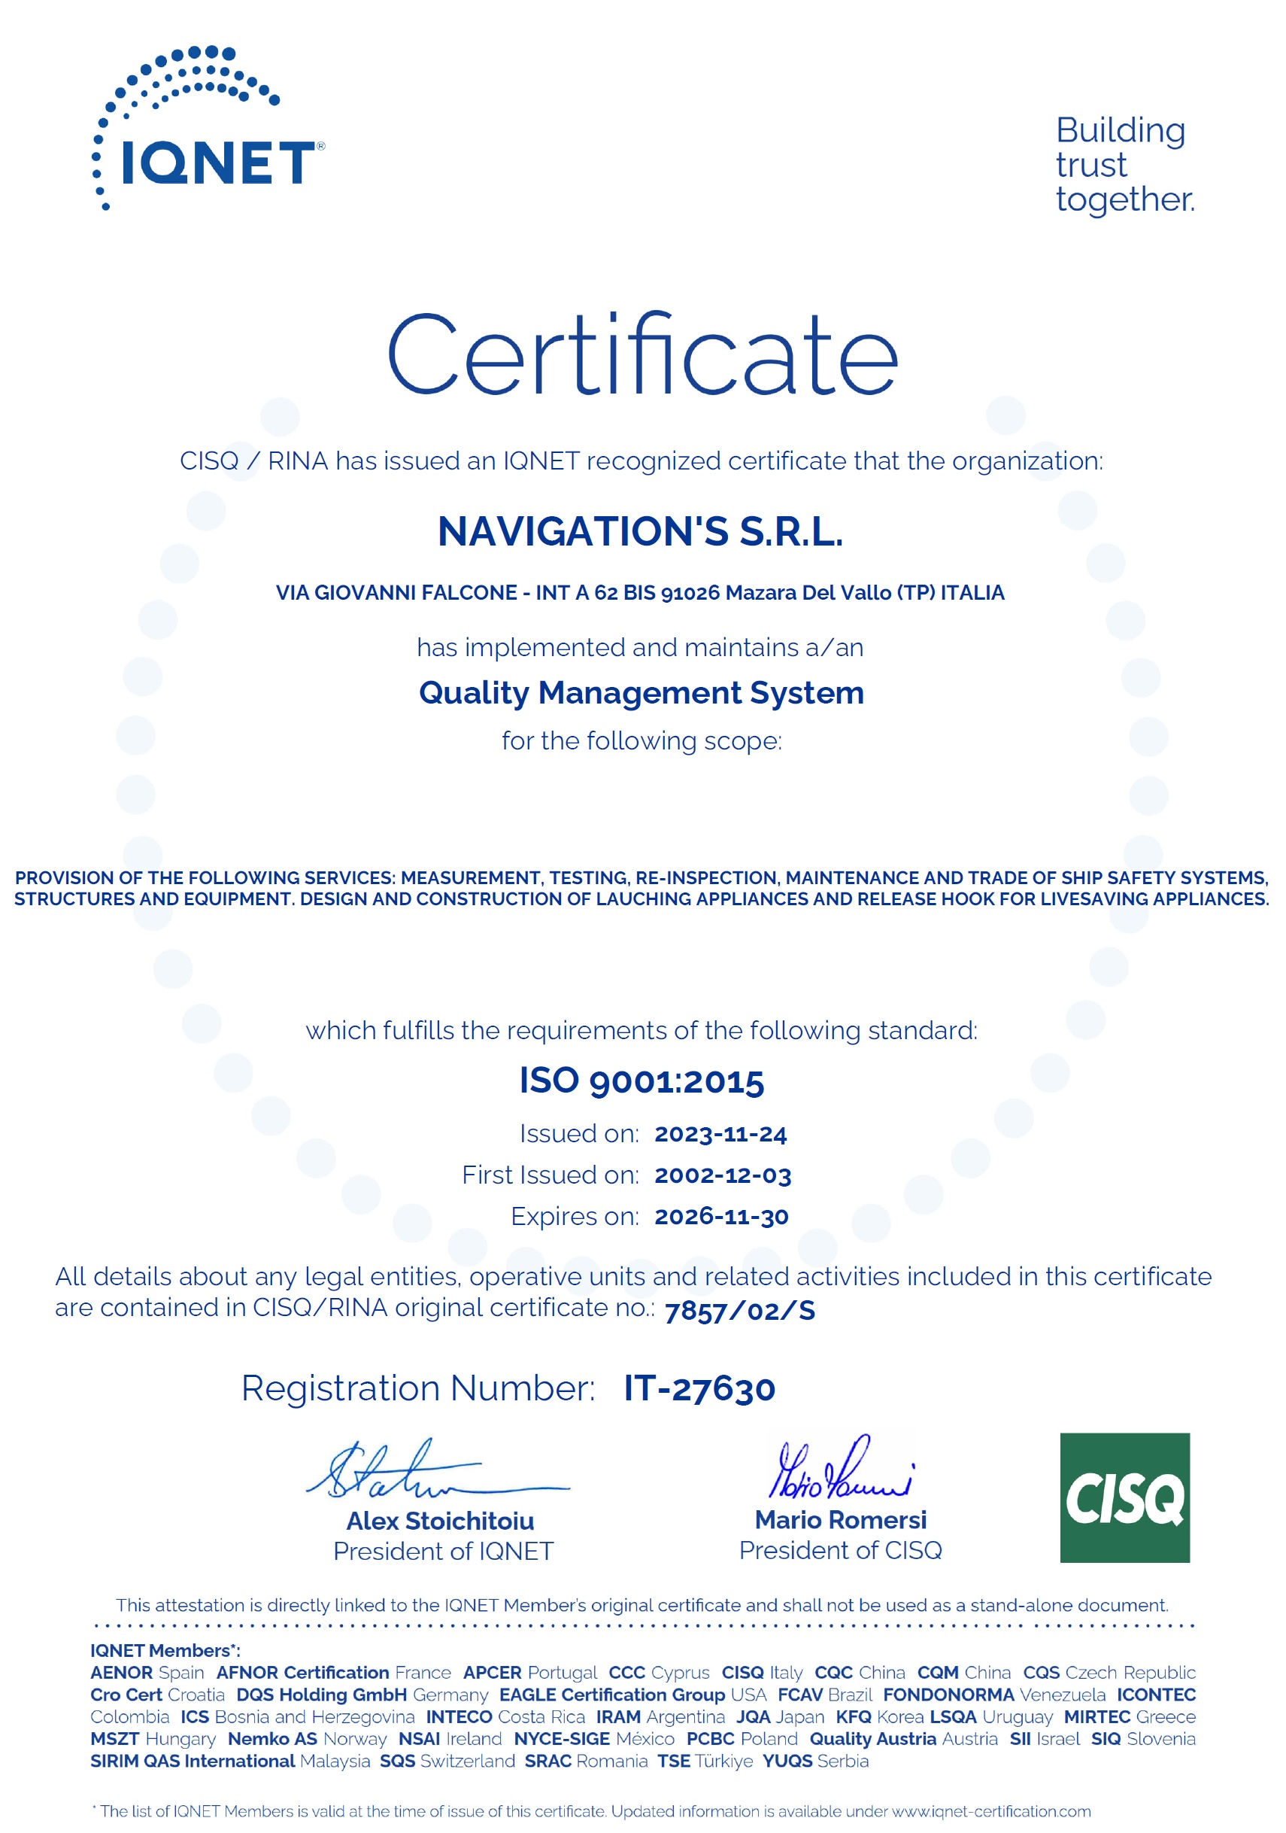The width and height of the screenshot is (1286, 1833).
Task: Click Mario Romersi's handwritten signature
Action: (840, 1466)
